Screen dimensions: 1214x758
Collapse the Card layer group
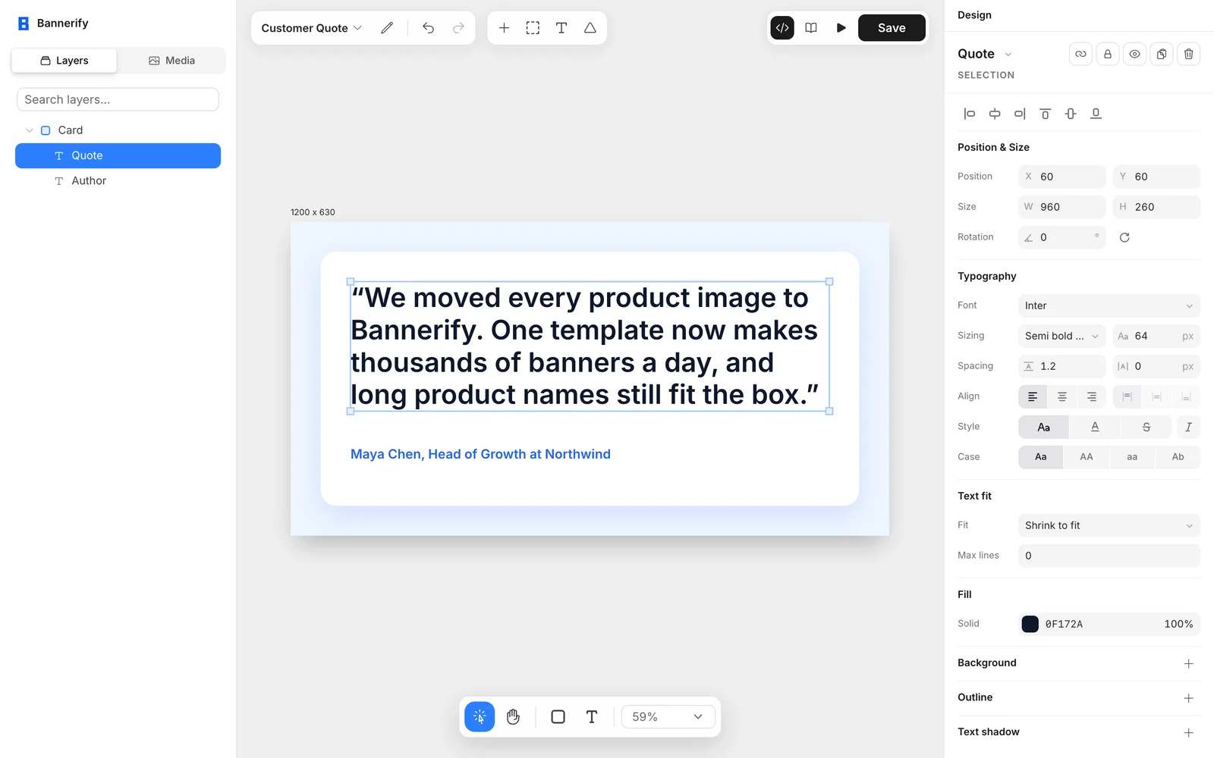click(30, 130)
